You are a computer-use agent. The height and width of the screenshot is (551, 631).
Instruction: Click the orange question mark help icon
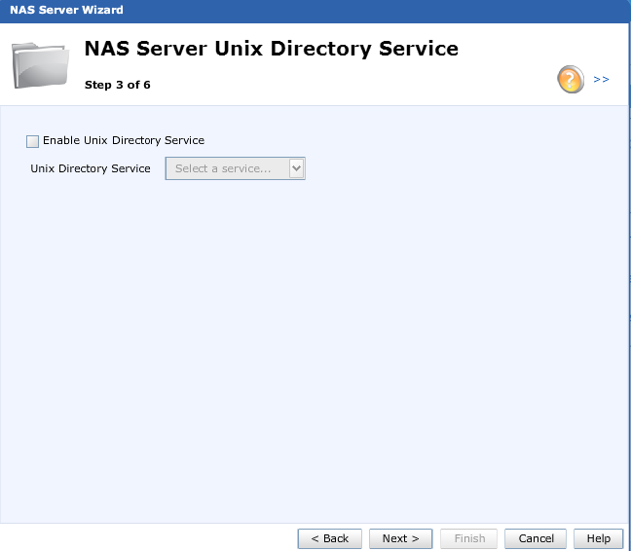pos(571,79)
